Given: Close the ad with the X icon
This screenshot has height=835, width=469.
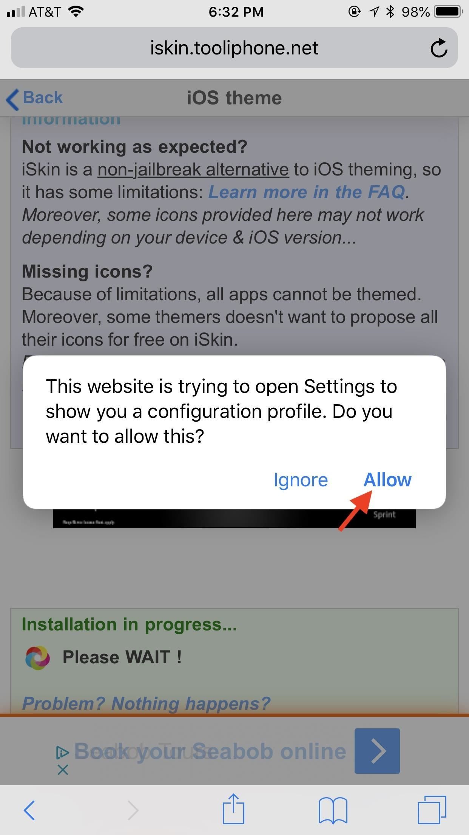Looking at the screenshot, I should [63, 769].
